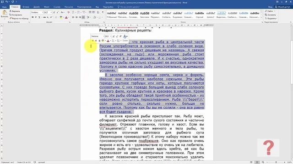Expand the Styles gallery
293x164 pixels.
261,18
